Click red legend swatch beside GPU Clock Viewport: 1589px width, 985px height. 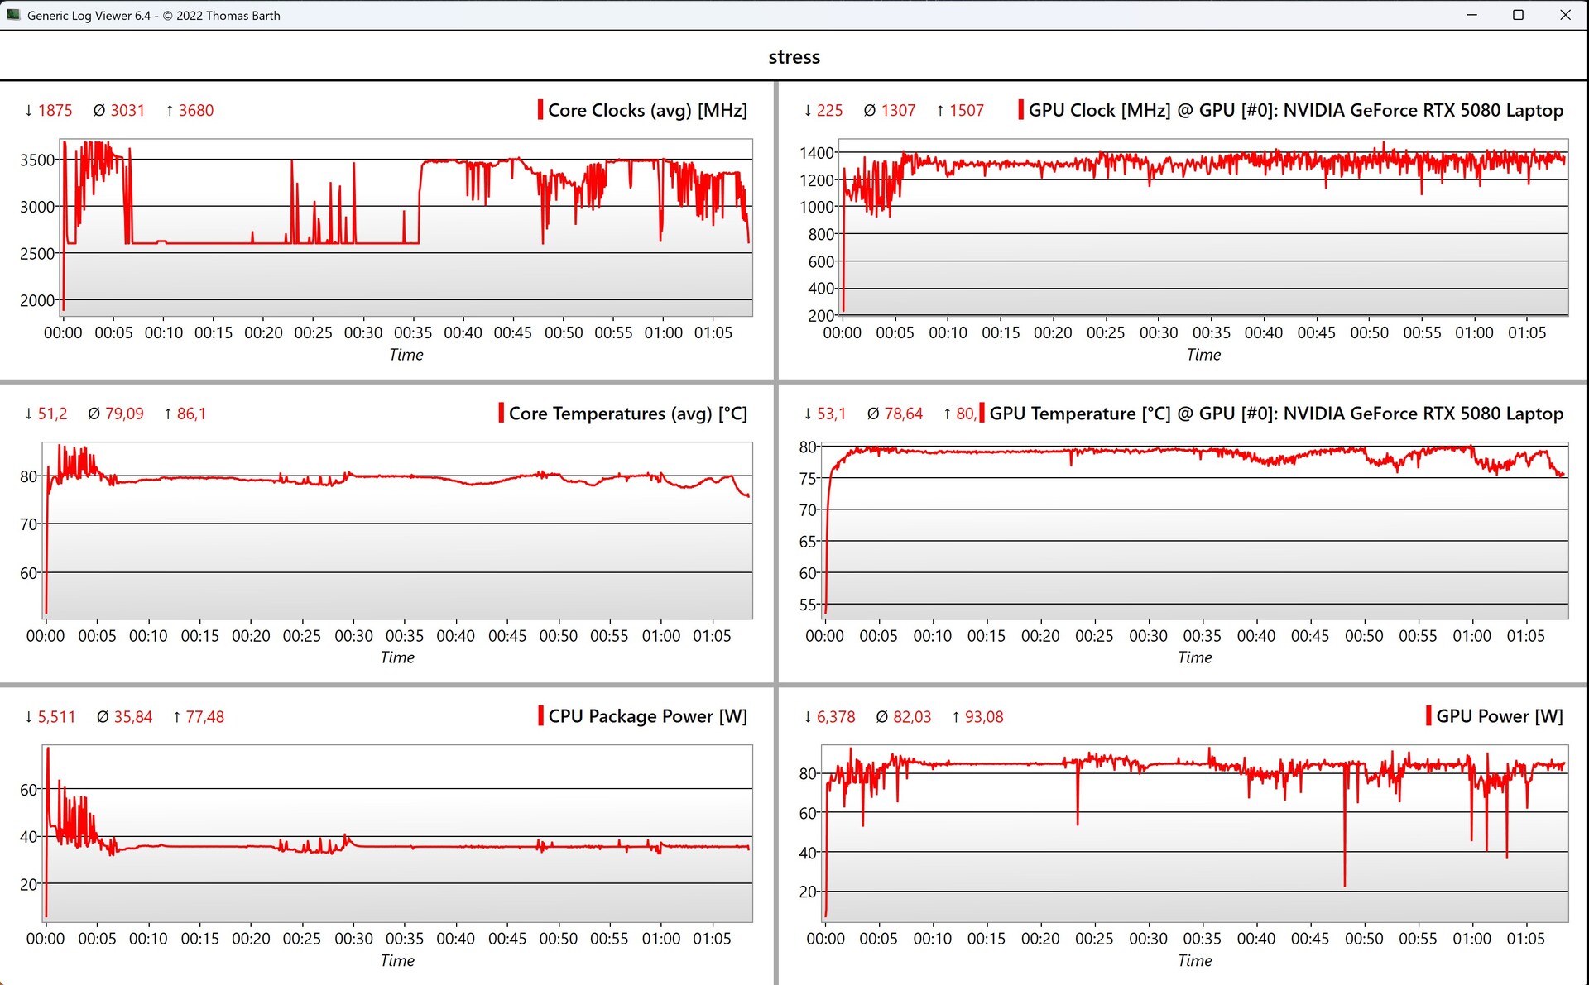(1020, 110)
